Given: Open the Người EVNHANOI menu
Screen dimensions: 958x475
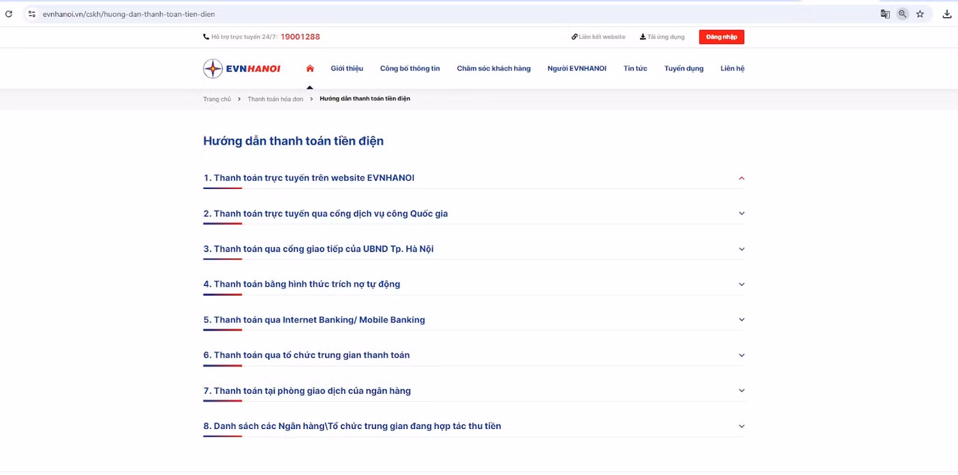Looking at the screenshot, I should (x=577, y=68).
